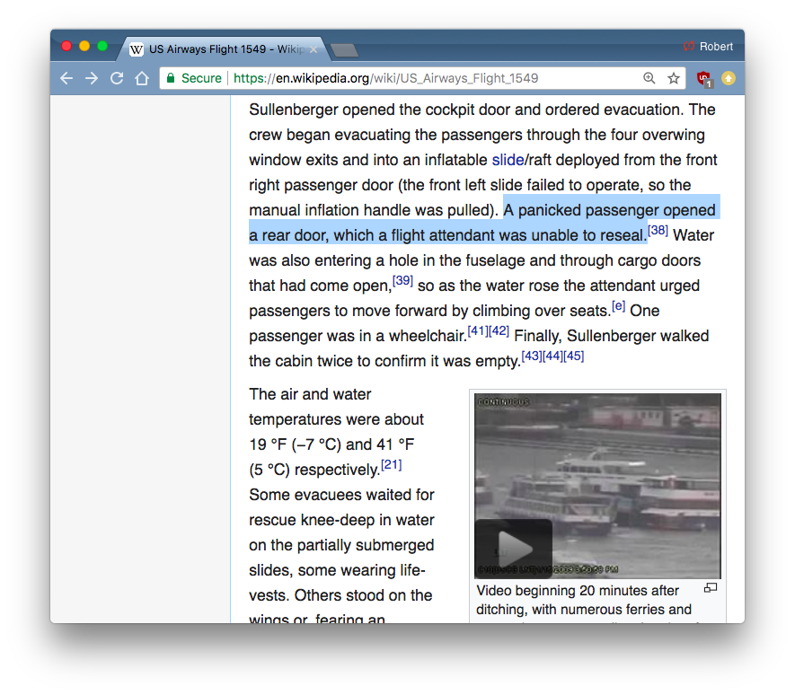View site info via the green lock icon
This screenshot has height=695, width=795.
[171, 78]
